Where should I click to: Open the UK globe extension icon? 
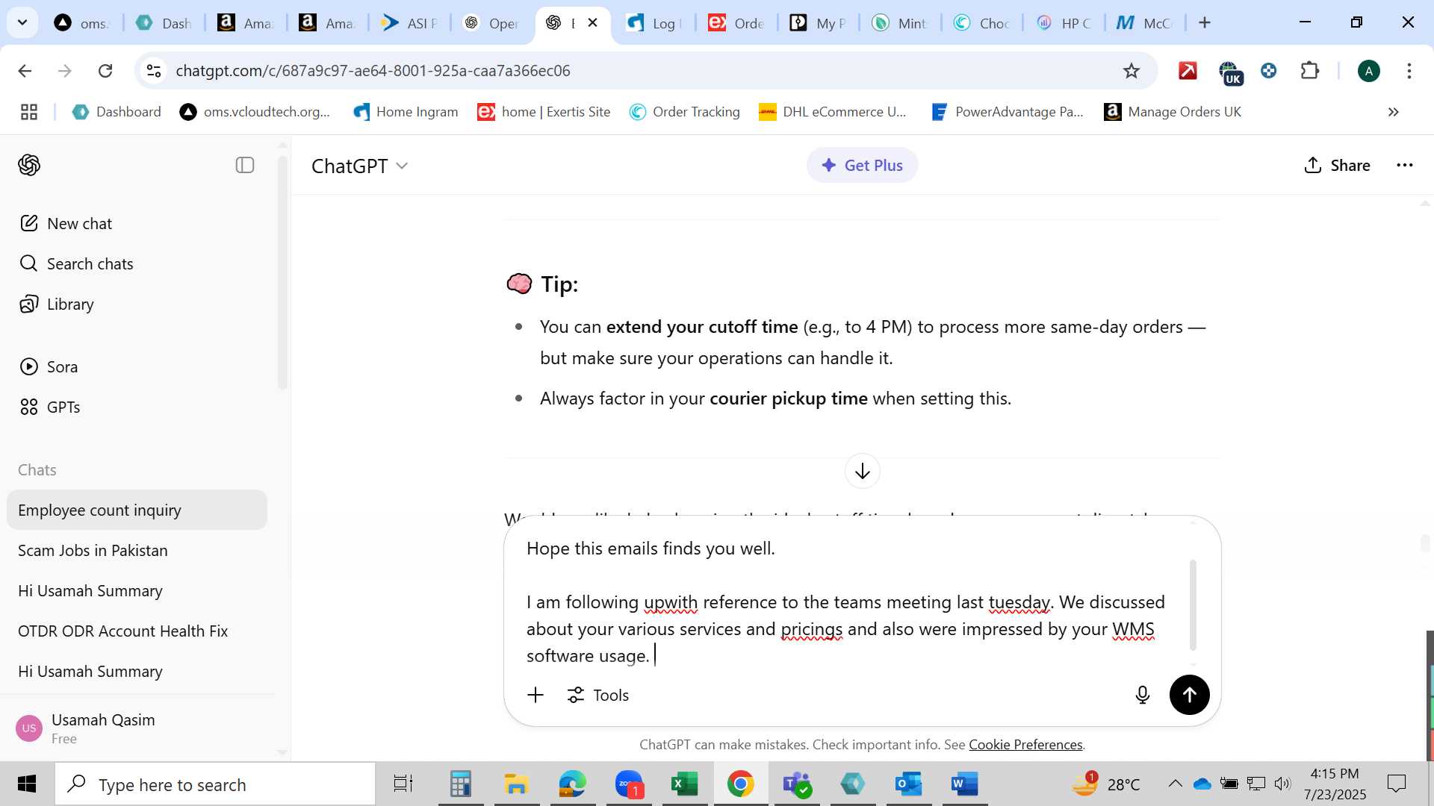[1230, 72]
